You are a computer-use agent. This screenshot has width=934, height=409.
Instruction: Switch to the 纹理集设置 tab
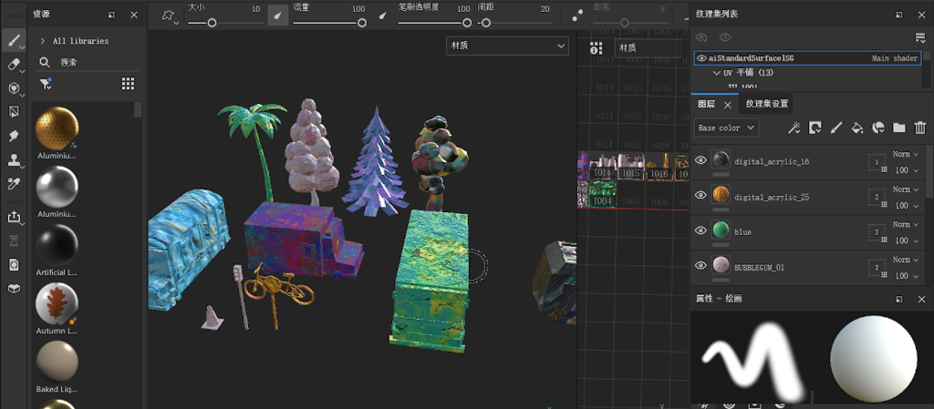point(766,104)
